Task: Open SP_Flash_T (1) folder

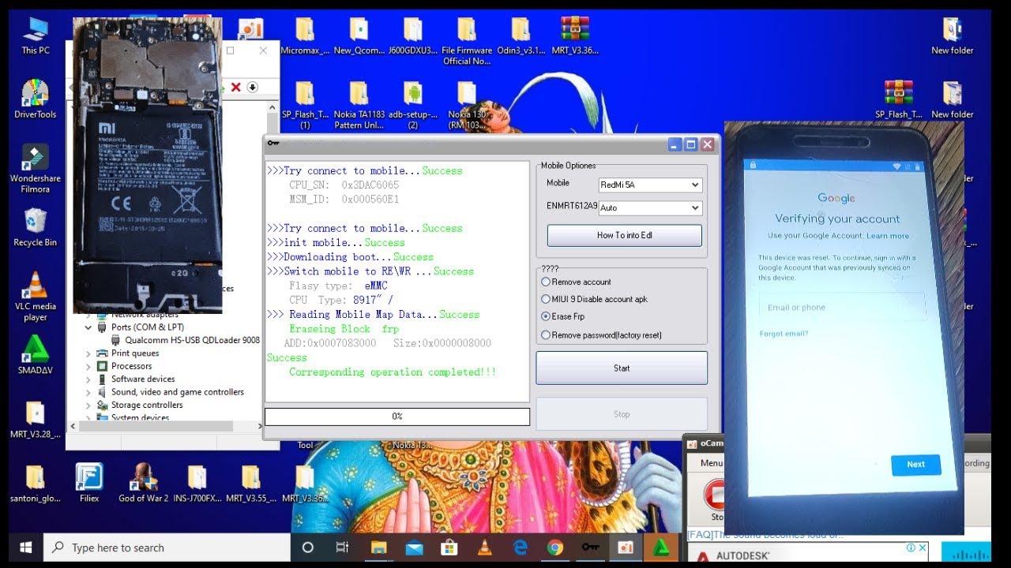Action: 305,105
